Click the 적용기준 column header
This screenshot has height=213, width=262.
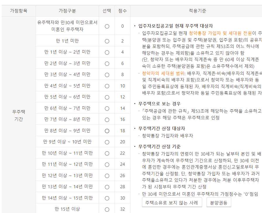[197, 11]
